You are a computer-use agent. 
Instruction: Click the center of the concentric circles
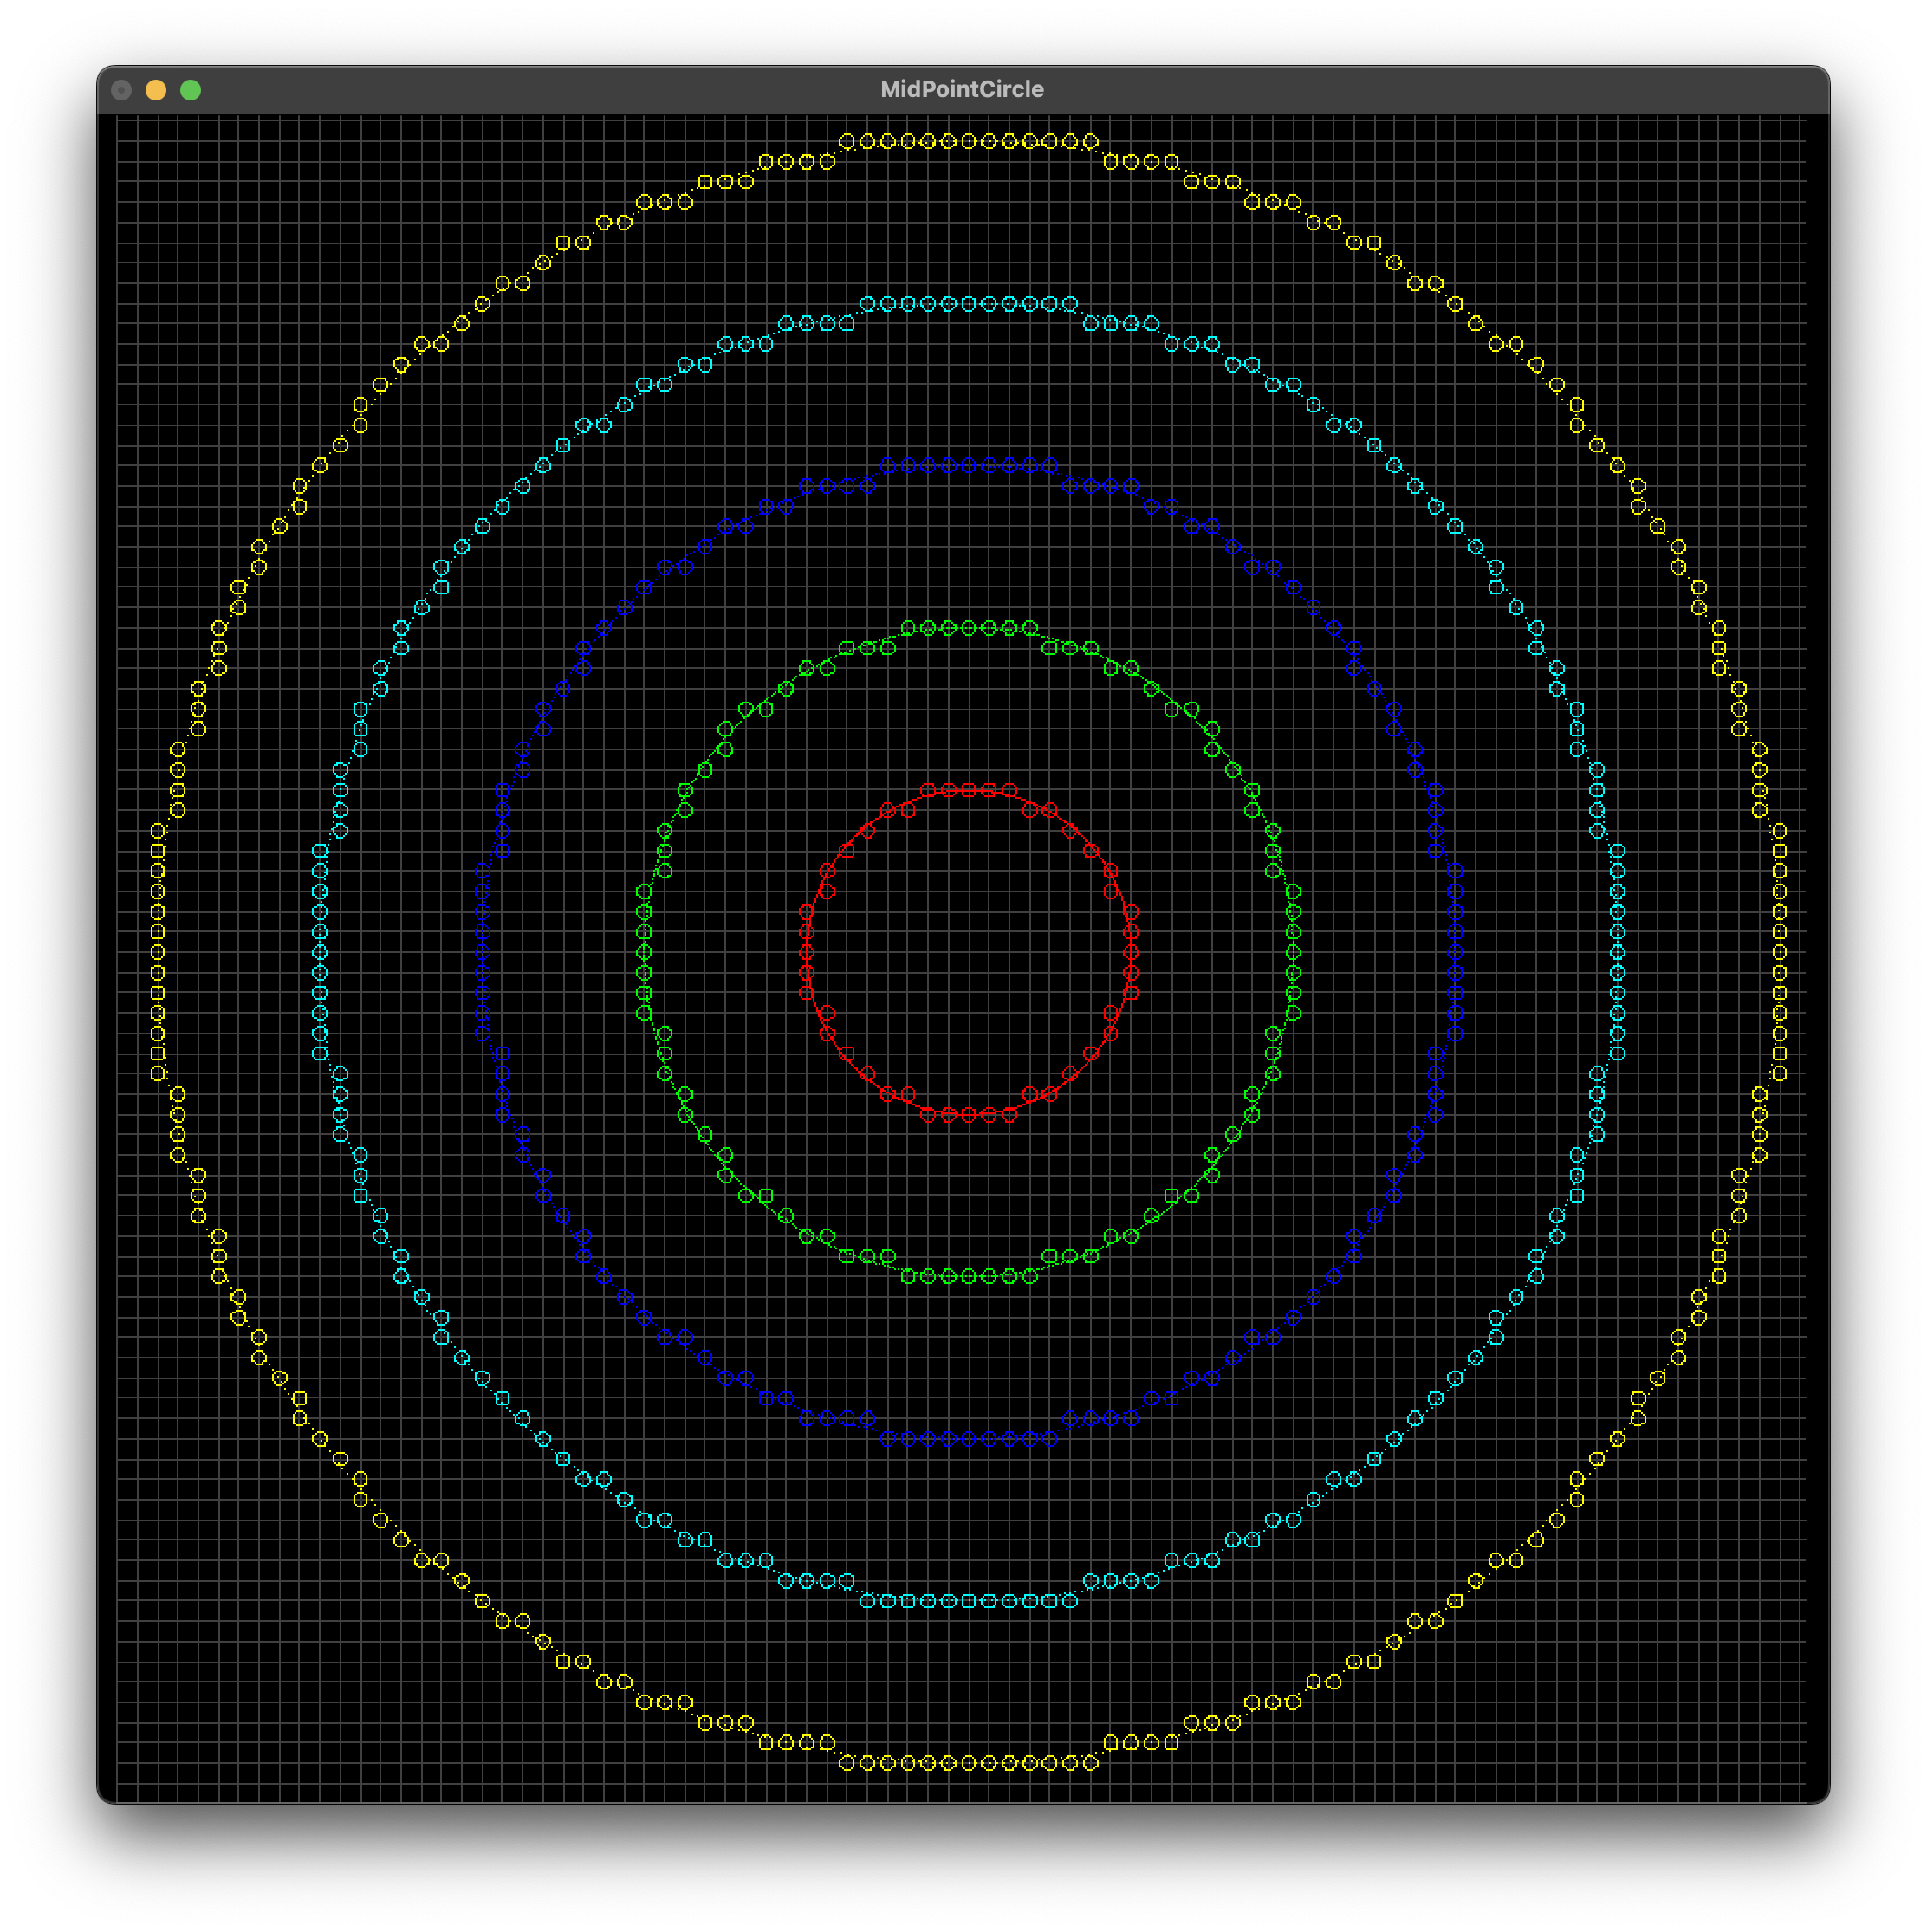(x=968, y=952)
